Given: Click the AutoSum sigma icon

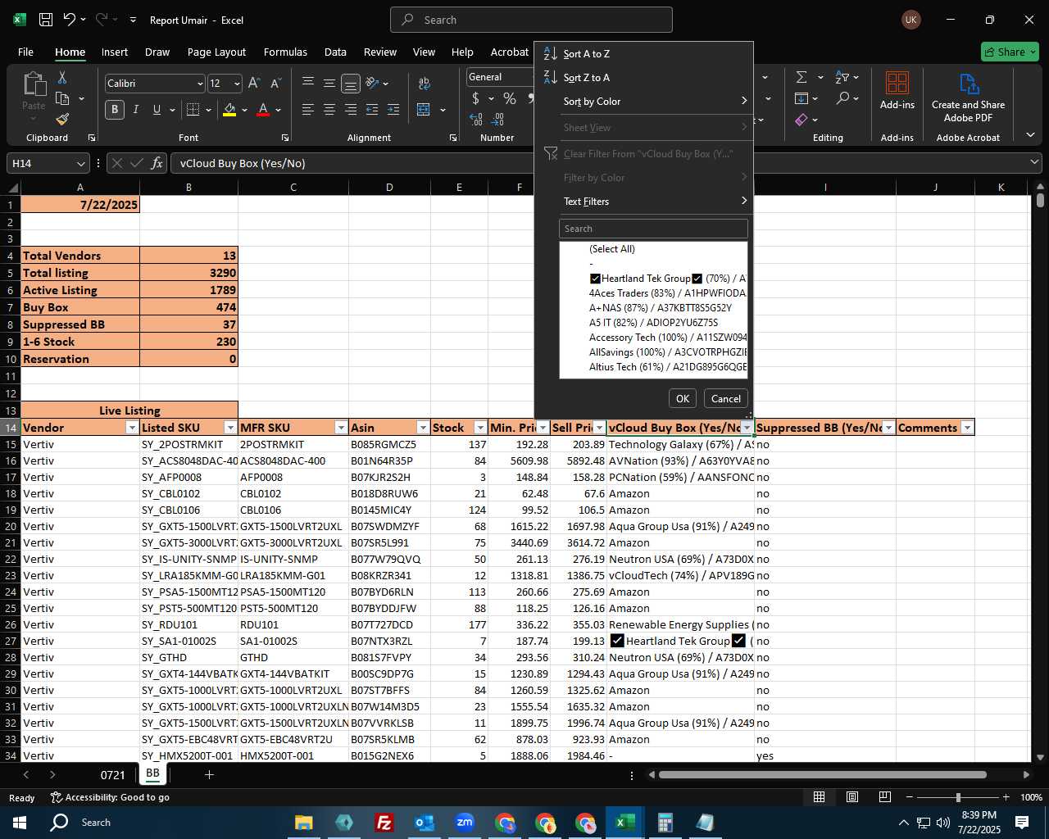Looking at the screenshot, I should pyautogui.click(x=802, y=77).
